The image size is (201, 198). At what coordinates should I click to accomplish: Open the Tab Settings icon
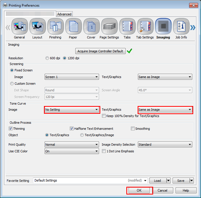(145, 26)
